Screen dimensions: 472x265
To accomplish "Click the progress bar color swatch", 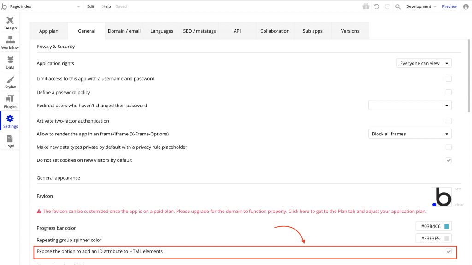I will tap(447, 226).
